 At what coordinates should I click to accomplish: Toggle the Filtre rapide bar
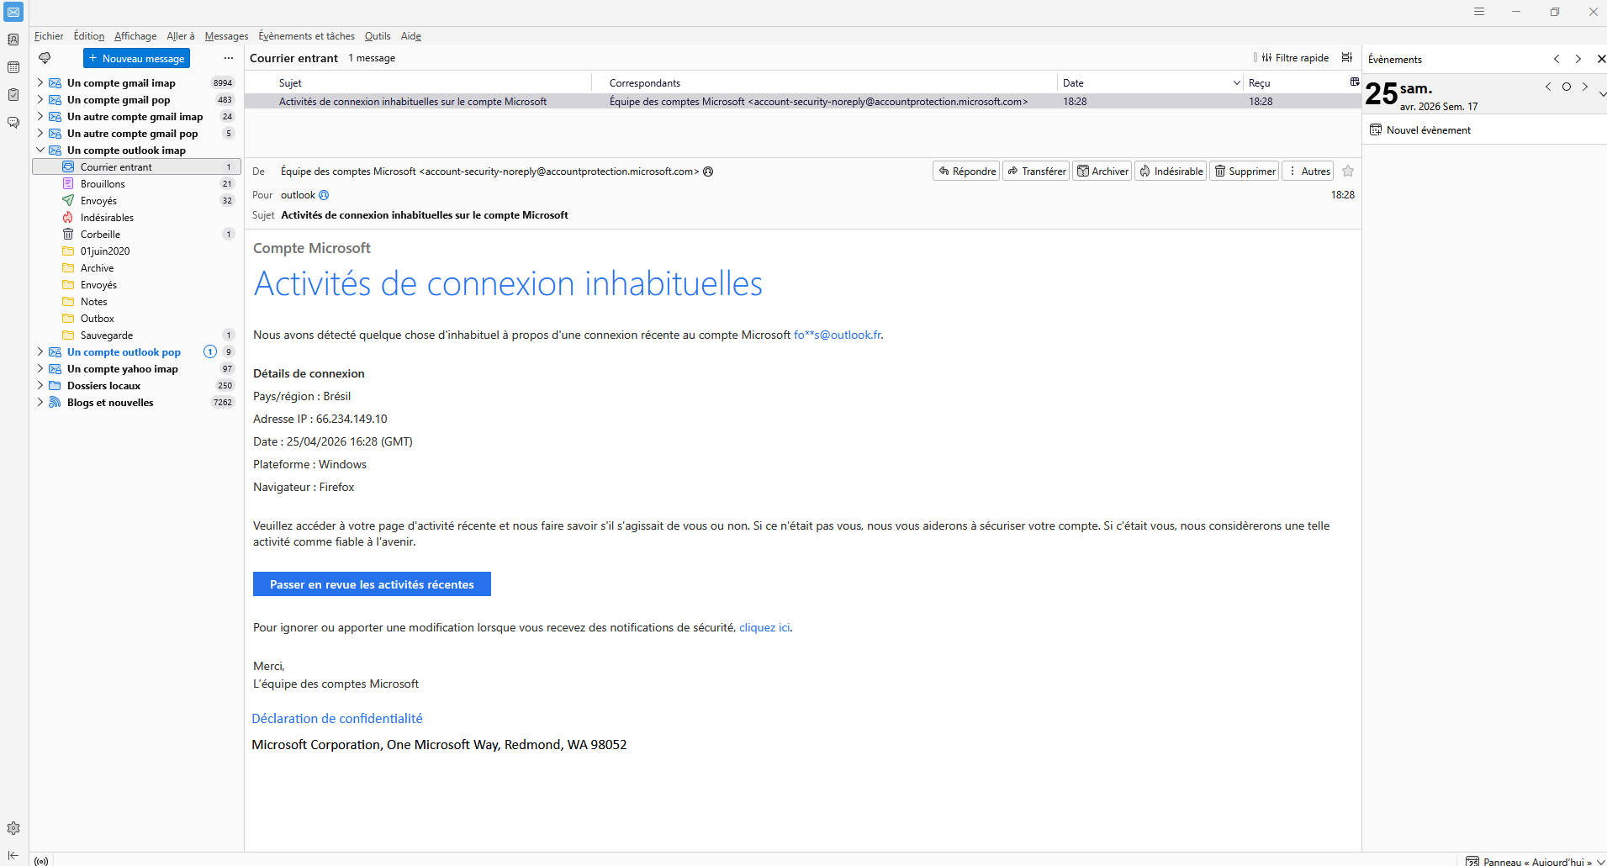click(x=1295, y=58)
